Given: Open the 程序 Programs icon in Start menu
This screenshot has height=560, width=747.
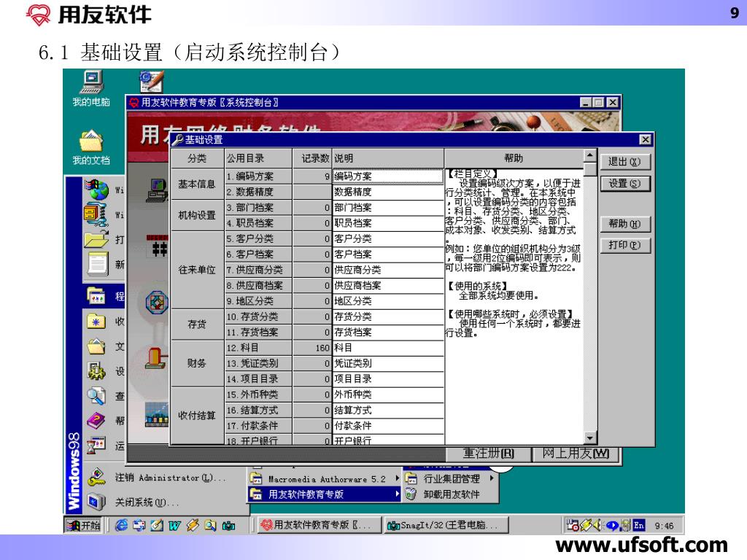Looking at the screenshot, I should click(96, 296).
